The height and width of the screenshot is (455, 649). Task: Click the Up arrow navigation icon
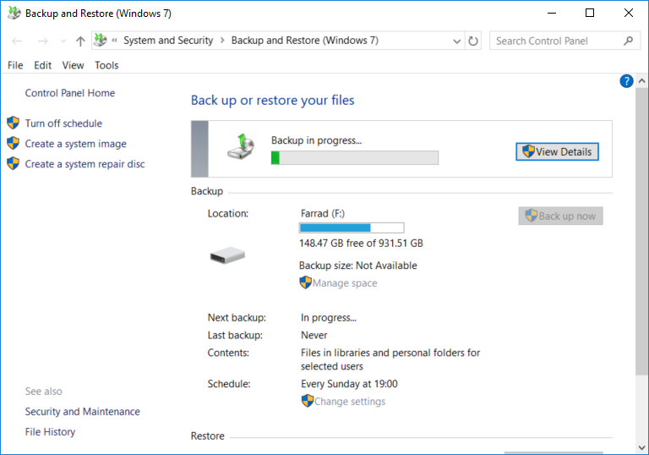pyautogui.click(x=80, y=41)
